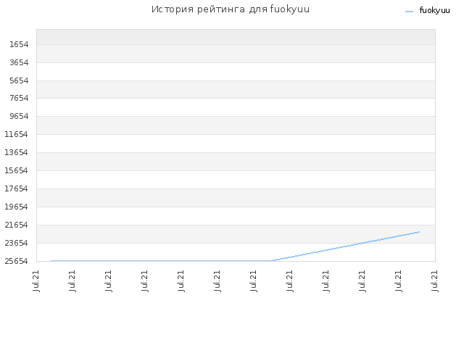Click the 19654 y-axis label
This screenshot has height=348, width=464.
point(16,207)
